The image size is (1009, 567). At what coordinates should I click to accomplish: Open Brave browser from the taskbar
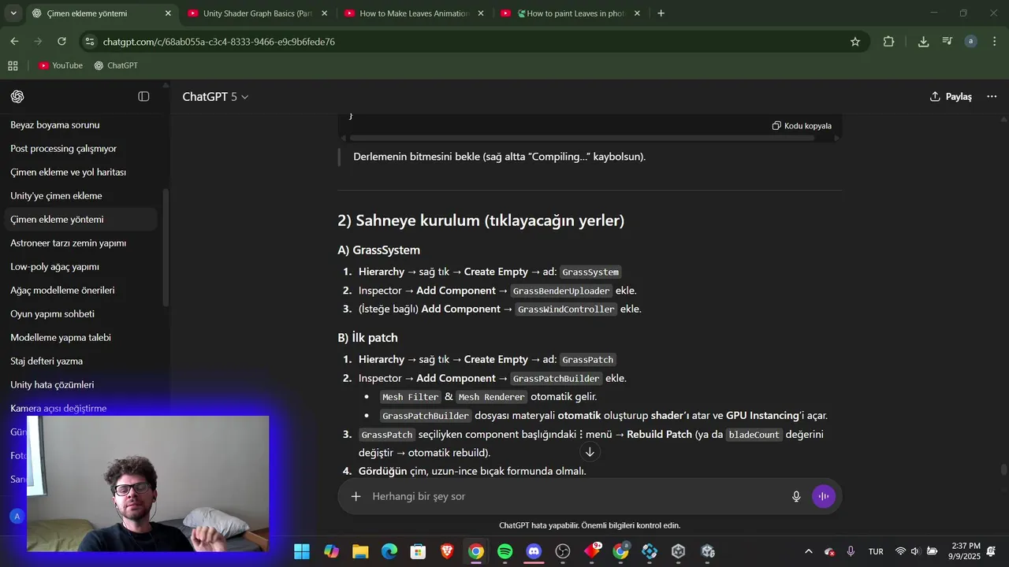(x=447, y=551)
